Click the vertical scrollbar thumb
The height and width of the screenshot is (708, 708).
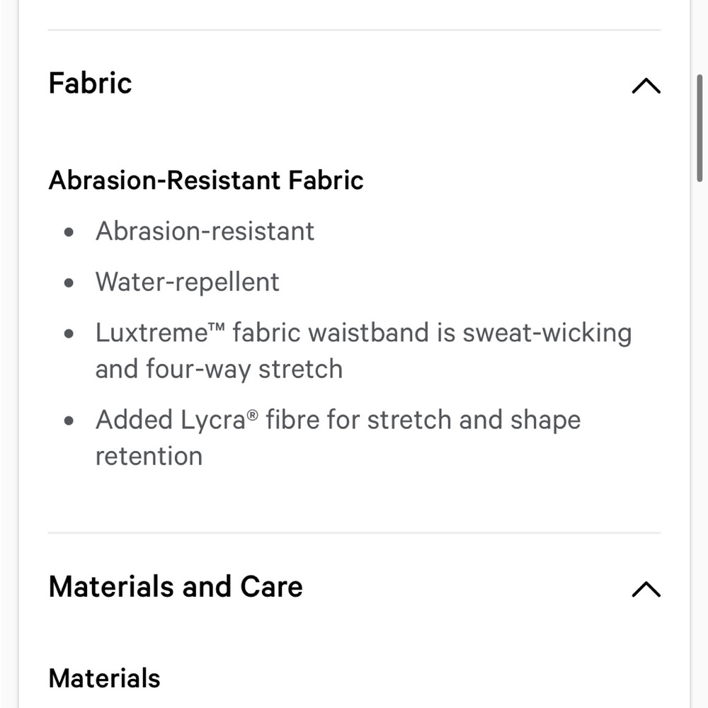pos(700,128)
